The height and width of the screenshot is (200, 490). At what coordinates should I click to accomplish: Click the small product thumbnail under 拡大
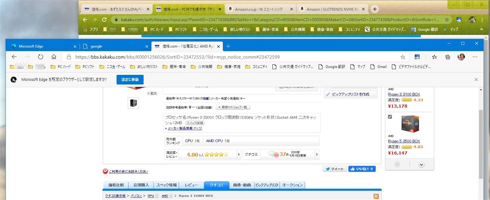[134, 103]
